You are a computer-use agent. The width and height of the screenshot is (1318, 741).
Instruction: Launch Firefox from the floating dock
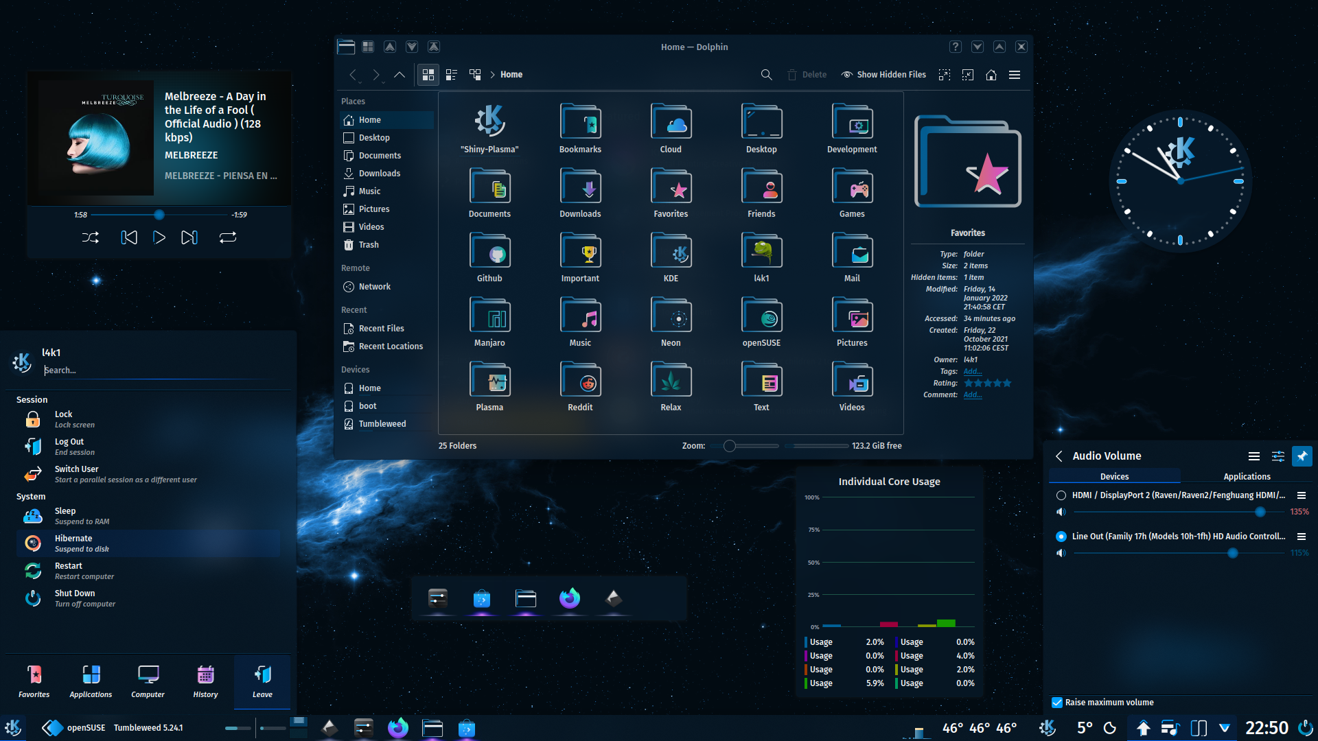point(570,598)
